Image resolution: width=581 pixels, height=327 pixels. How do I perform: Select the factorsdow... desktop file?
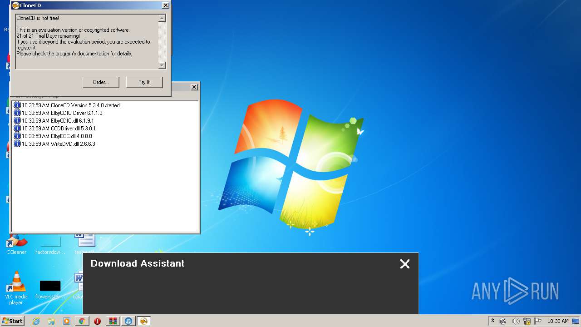coord(50,244)
